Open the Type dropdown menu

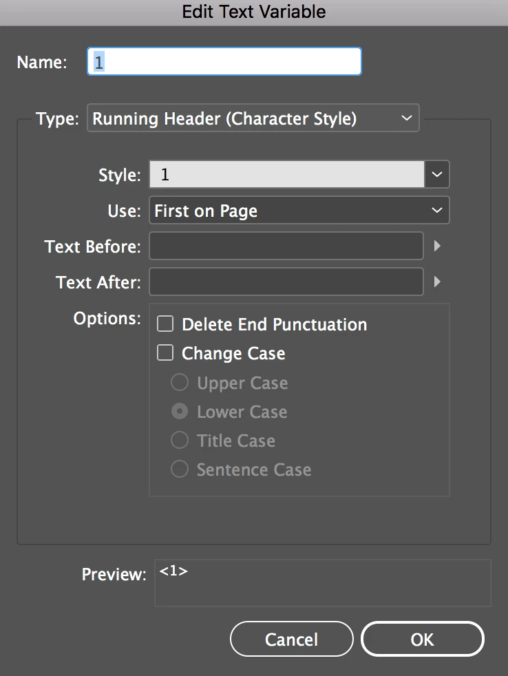[253, 118]
